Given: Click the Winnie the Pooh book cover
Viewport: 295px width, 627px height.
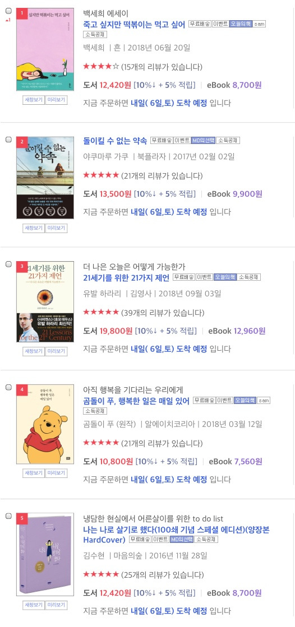Looking at the screenshot, I should pos(45,424).
